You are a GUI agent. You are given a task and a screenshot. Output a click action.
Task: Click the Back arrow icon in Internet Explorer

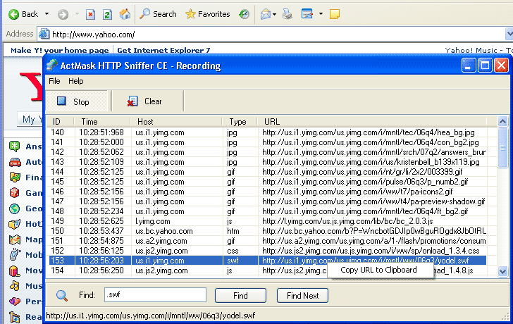(14, 14)
